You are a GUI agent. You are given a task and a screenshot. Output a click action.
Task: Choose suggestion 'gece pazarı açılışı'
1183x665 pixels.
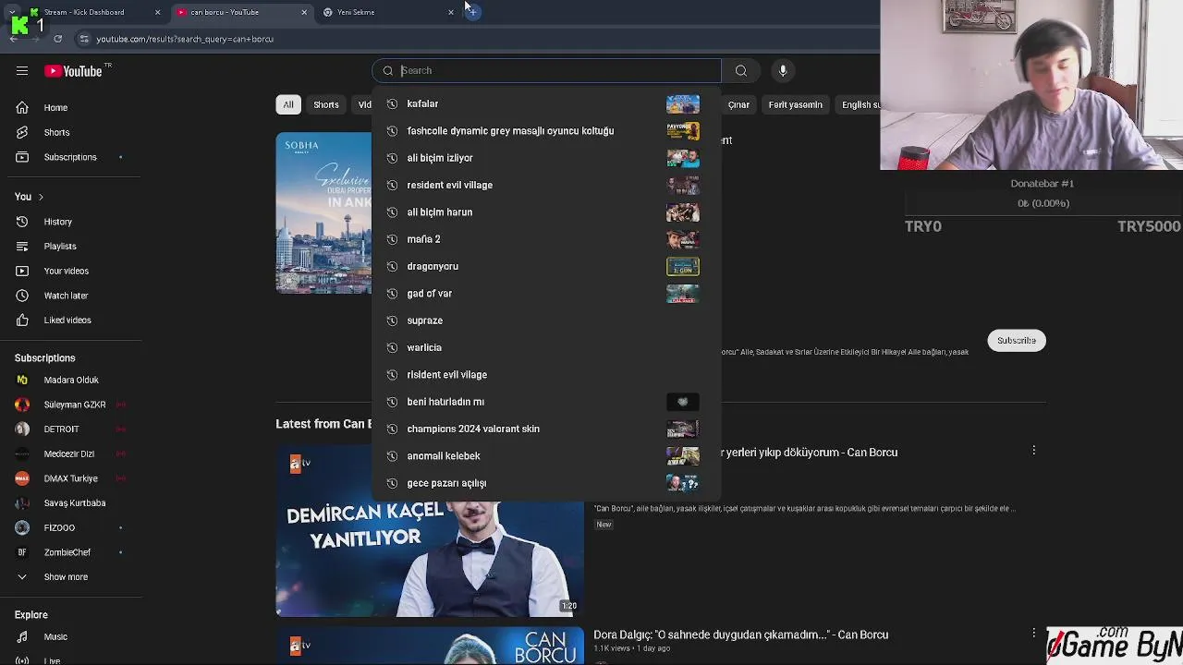(545, 483)
